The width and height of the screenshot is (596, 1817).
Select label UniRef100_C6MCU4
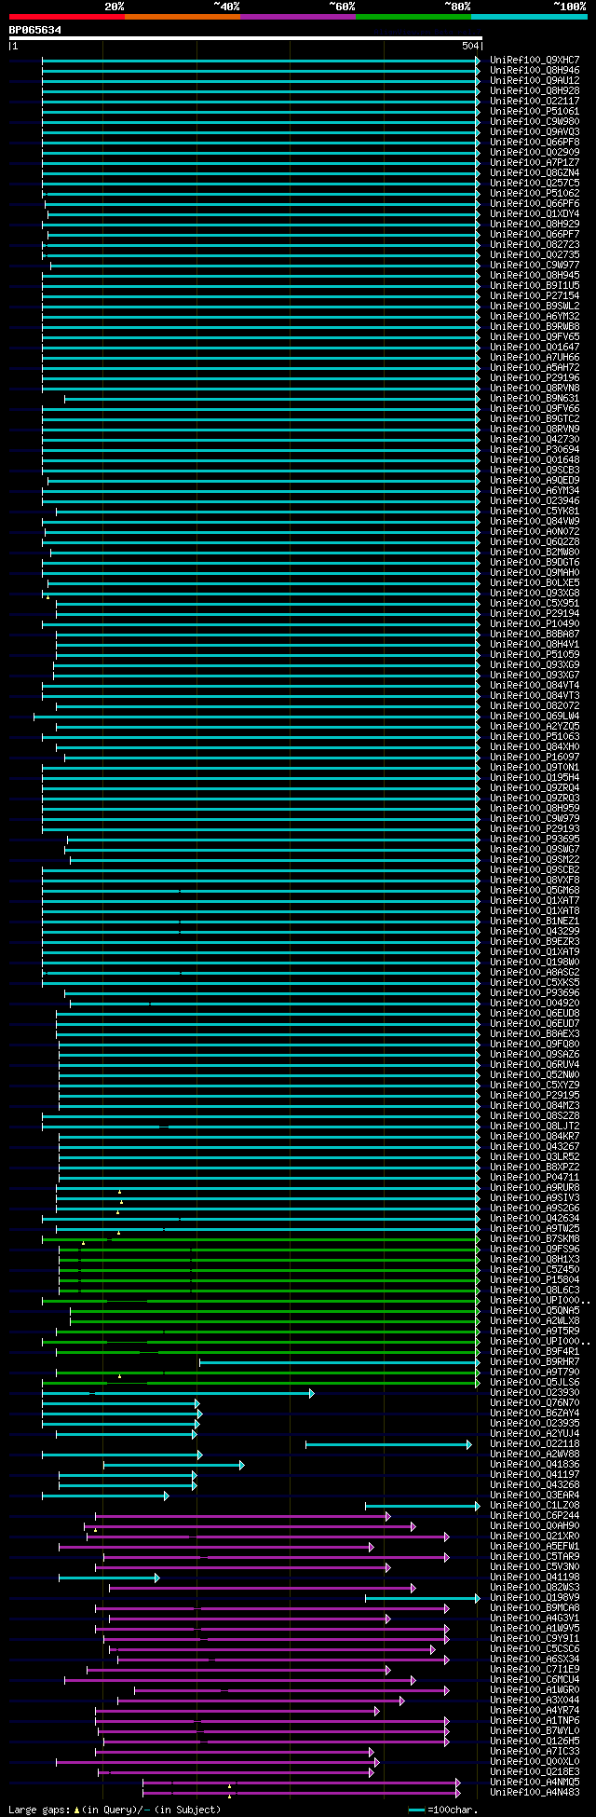[x=535, y=1680]
